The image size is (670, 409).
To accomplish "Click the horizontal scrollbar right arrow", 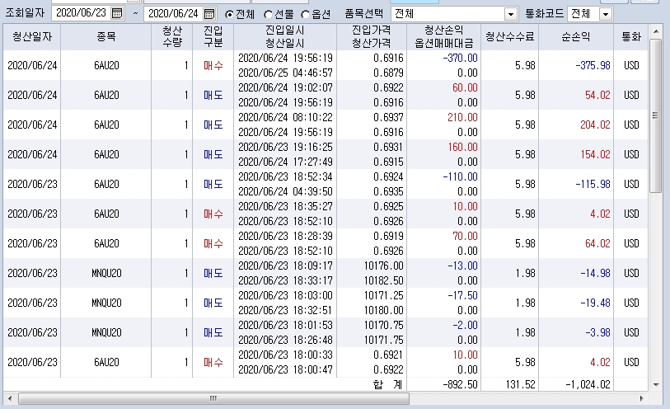I will click(641, 399).
